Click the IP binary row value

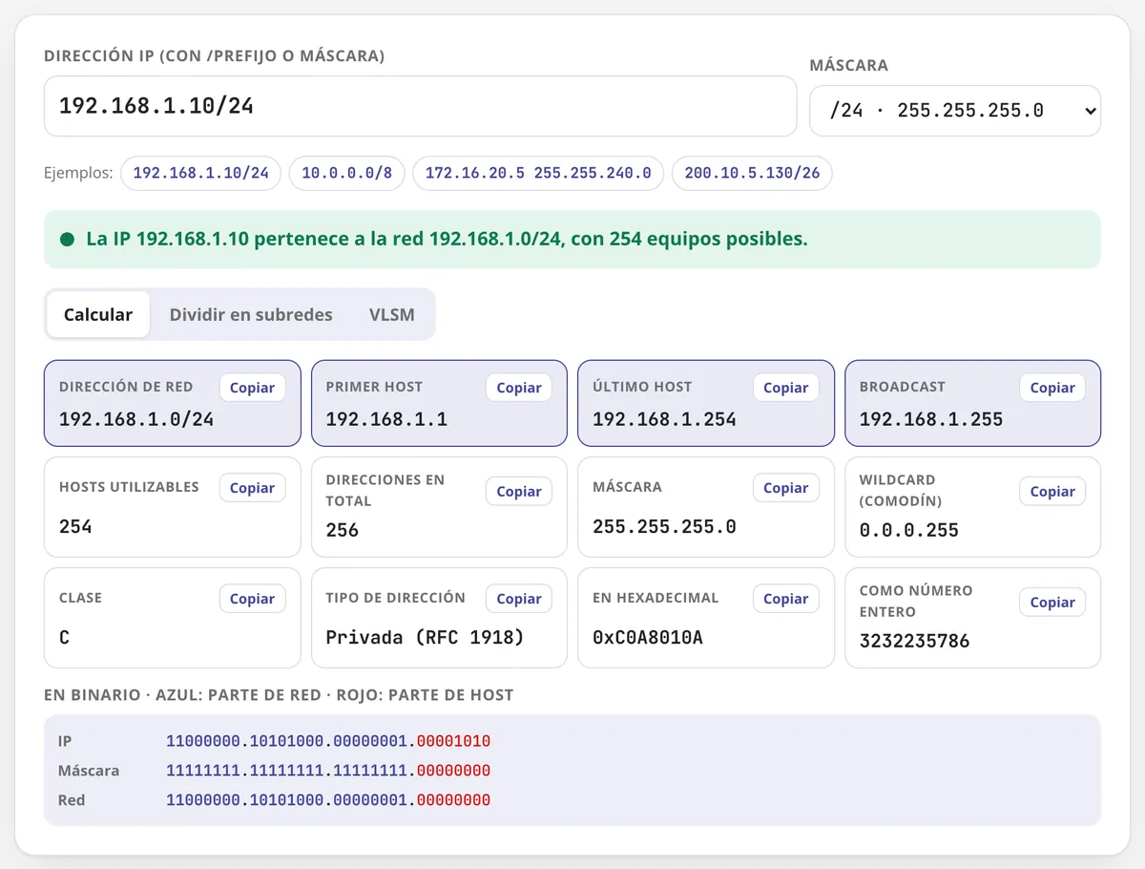(328, 741)
